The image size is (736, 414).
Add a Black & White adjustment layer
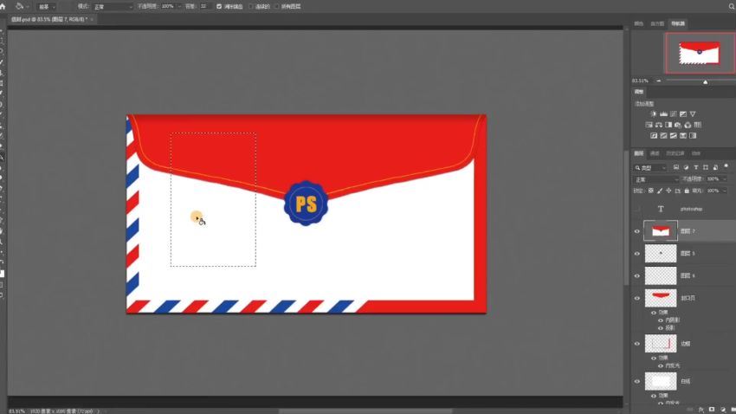tap(668, 125)
